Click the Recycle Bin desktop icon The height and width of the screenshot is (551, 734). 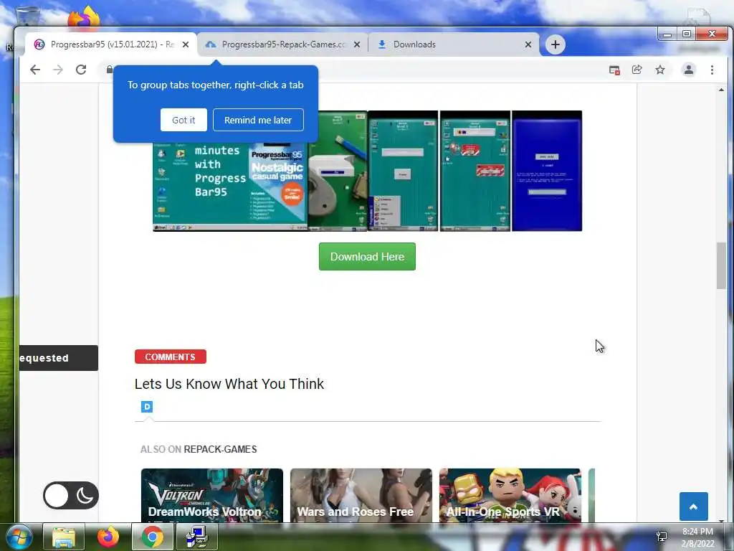coord(28,18)
